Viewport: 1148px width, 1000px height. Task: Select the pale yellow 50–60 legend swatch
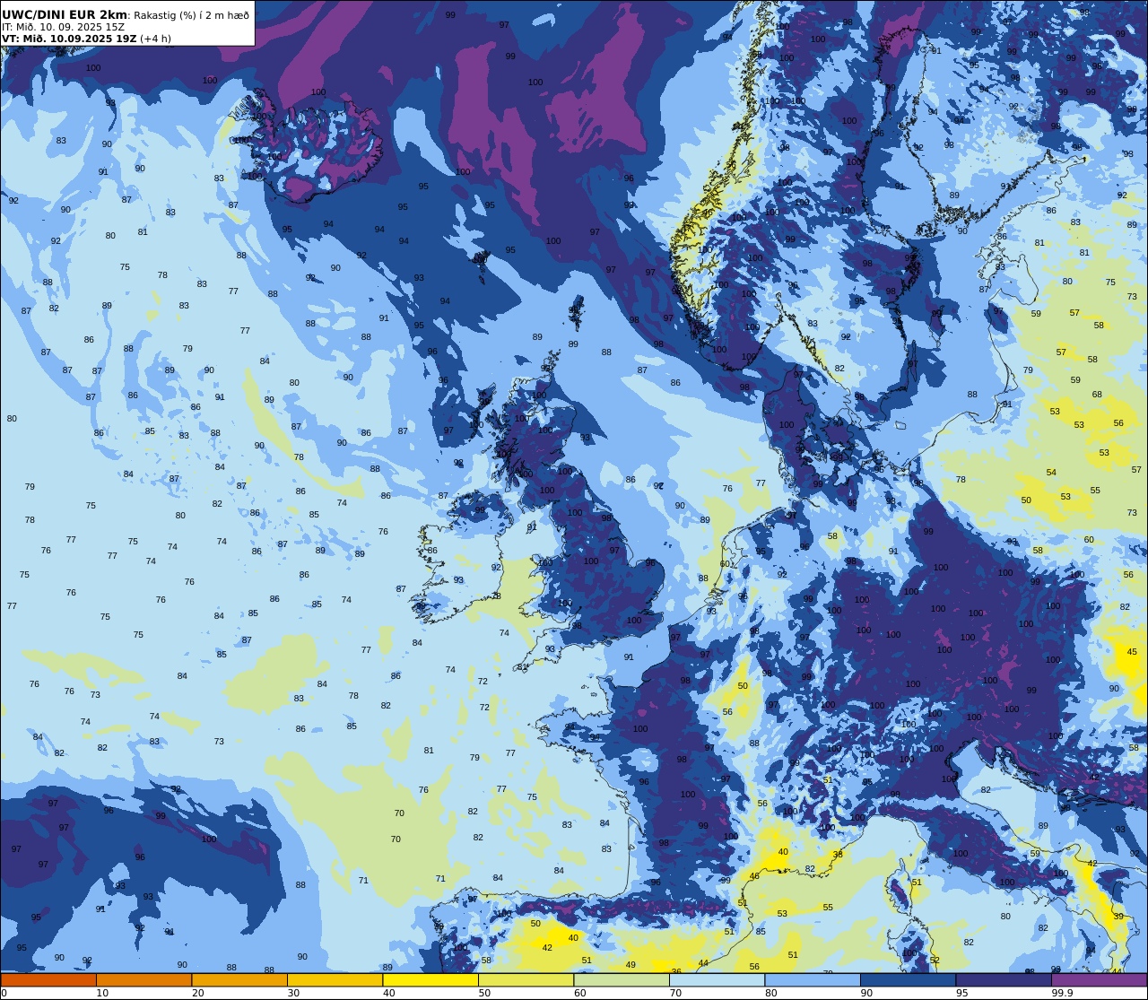coord(526,979)
